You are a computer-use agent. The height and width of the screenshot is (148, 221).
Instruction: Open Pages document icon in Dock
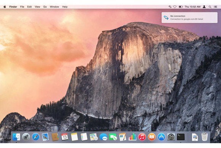tap(122, 137)
